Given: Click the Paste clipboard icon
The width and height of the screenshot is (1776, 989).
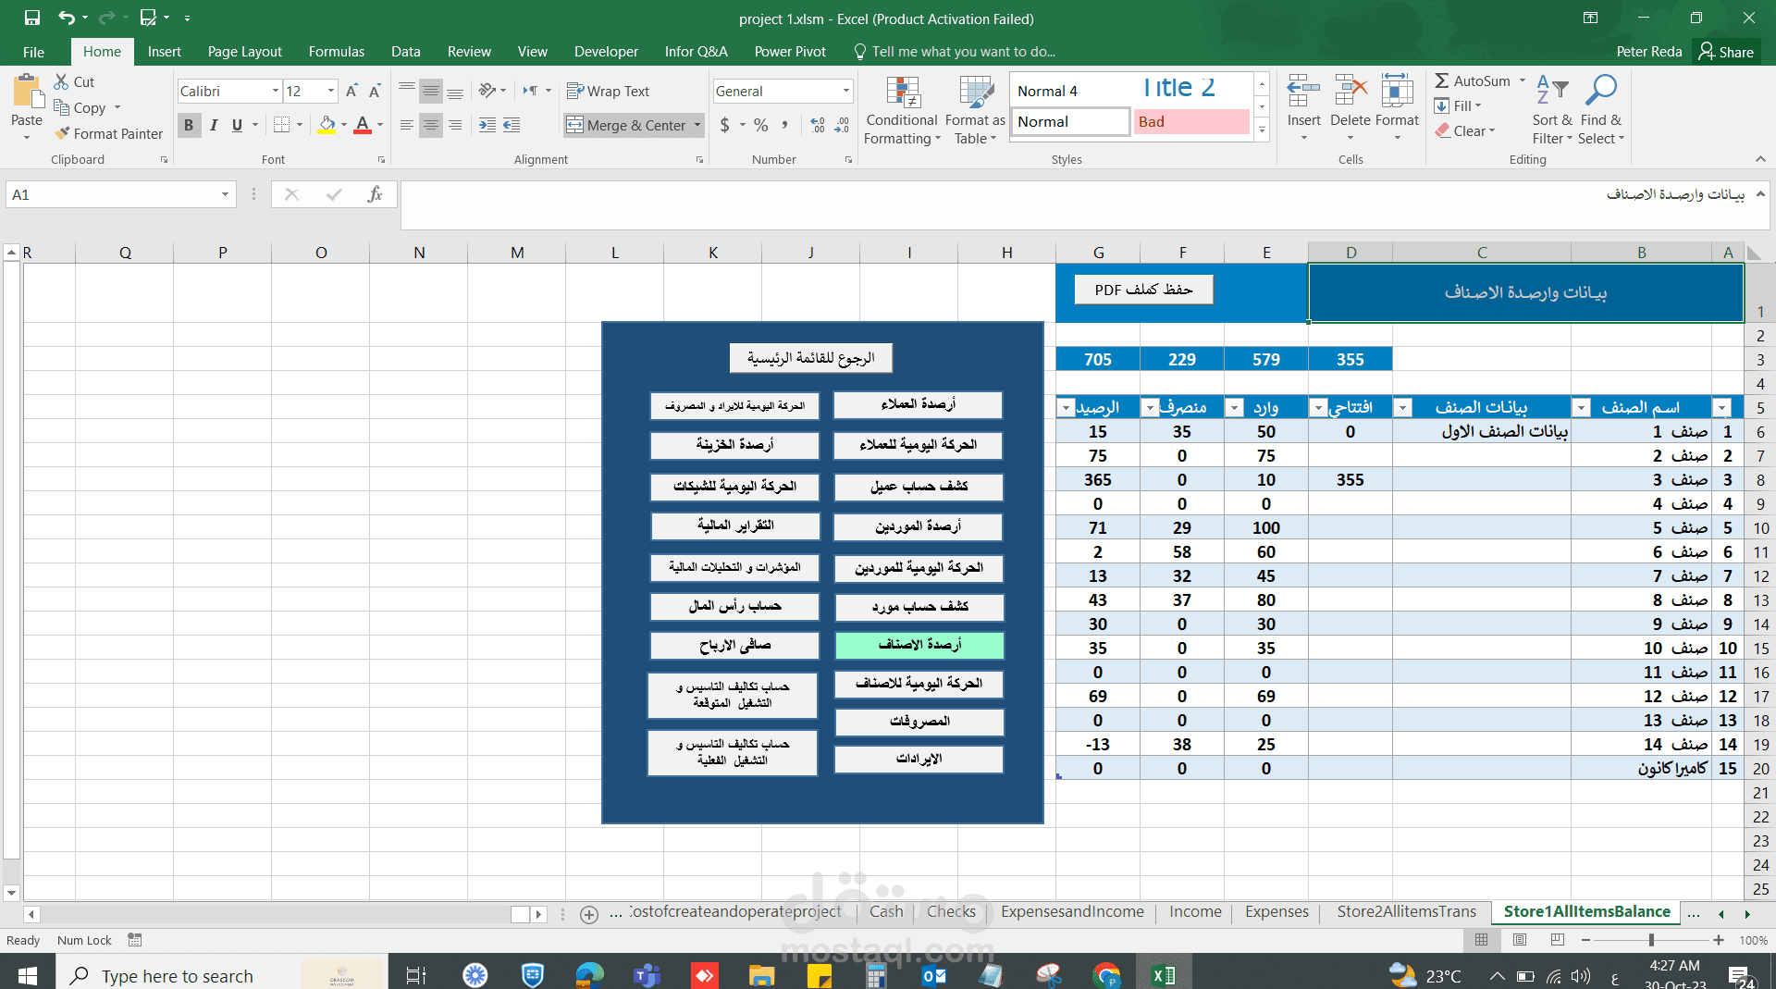Looking at the screenshot, I should (x=27, y=93).
